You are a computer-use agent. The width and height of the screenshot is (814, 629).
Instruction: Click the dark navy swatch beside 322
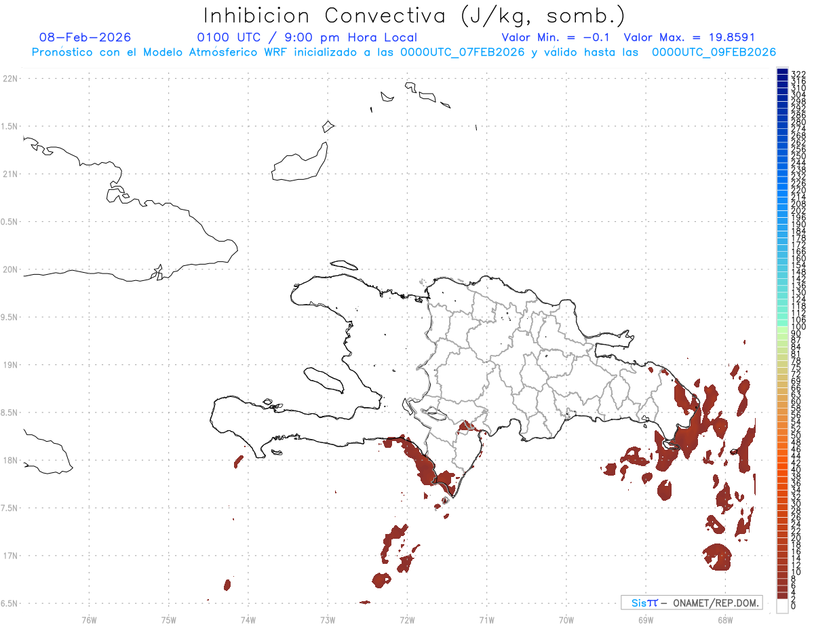click(x=782, y=71)
